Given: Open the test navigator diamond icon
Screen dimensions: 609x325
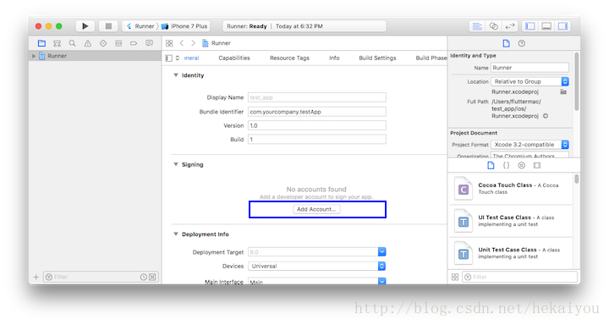Looking at the screenshot, I should point(103,43).
